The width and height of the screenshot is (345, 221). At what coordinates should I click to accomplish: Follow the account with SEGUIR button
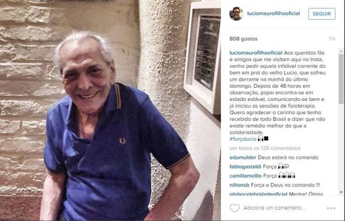coord(322,14)
